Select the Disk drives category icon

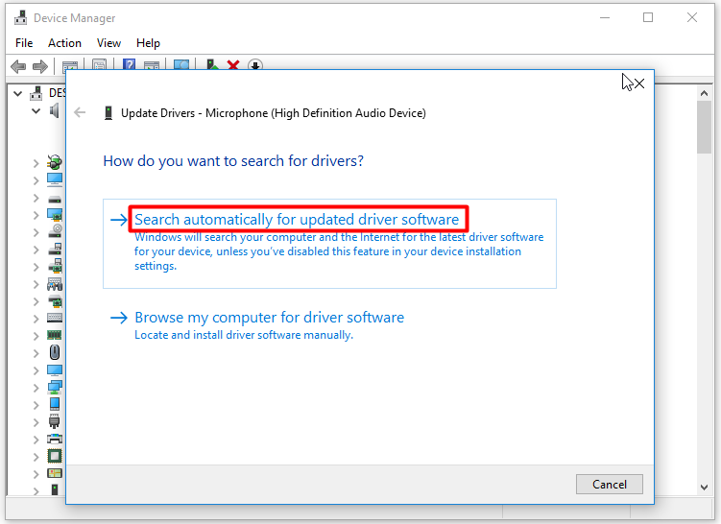(55, 200)
